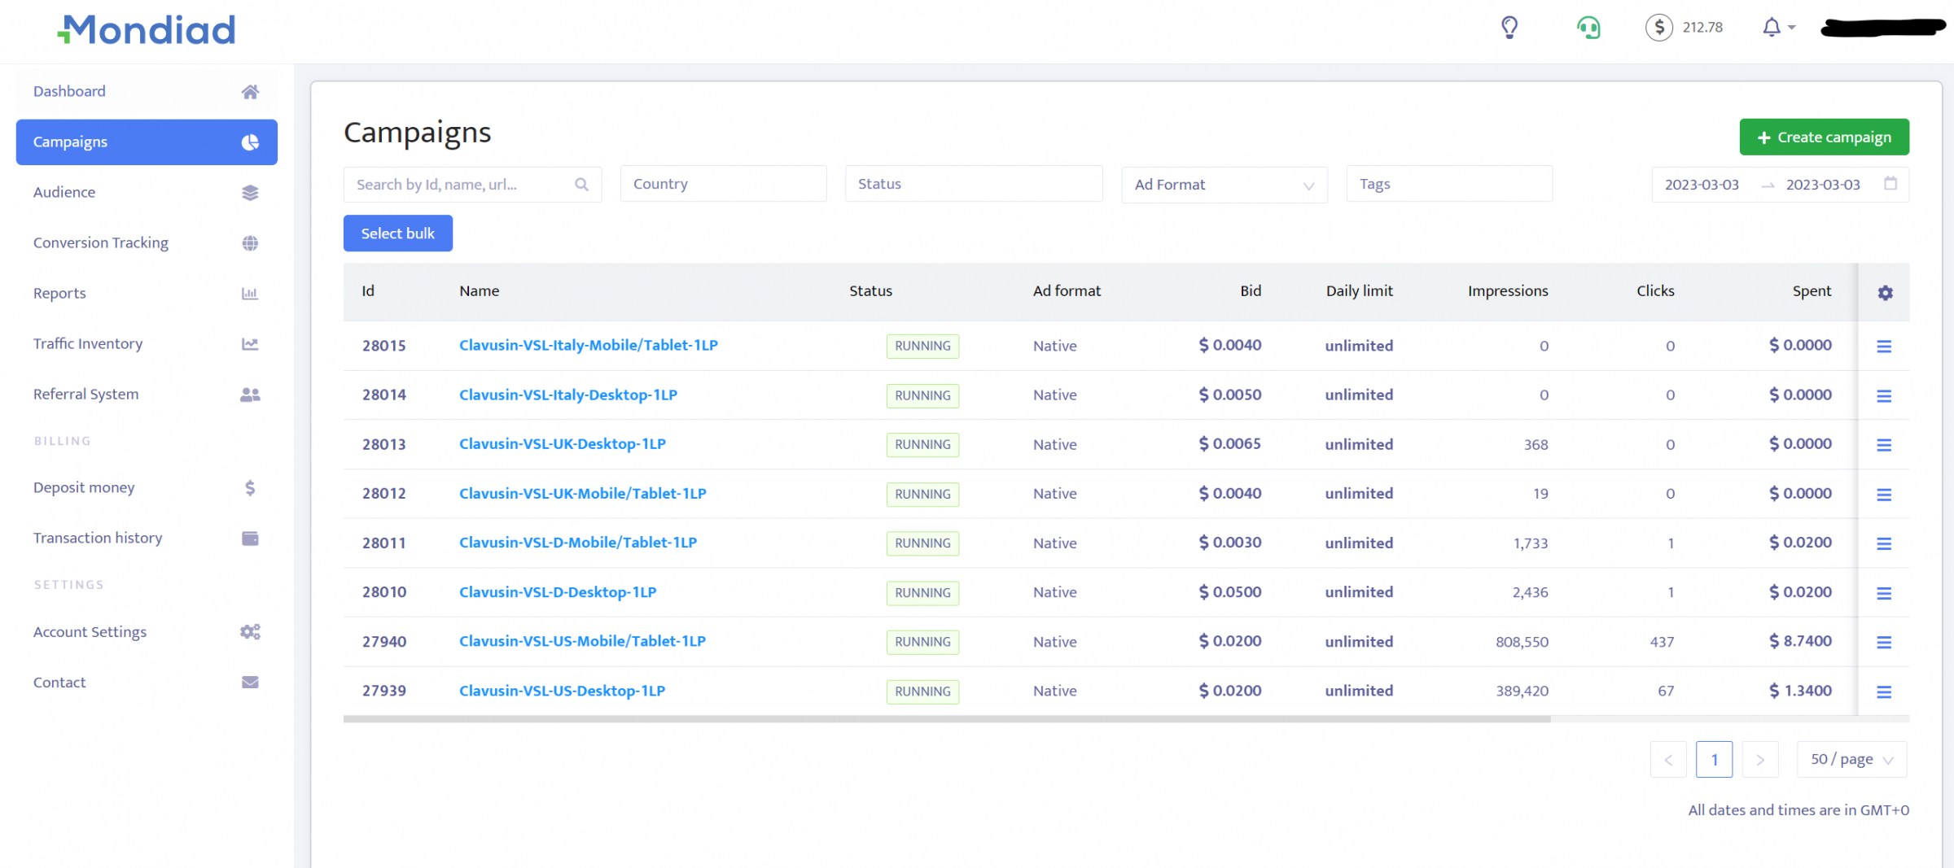This screenshot has height=868, width=1954.
Task: Click the search by Id, name field
Action: pyautogui.click(x=472, y=185)
